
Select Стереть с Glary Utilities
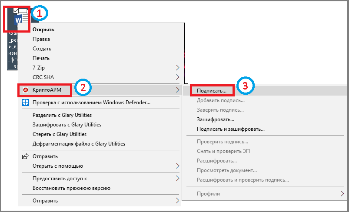(60, 134)
